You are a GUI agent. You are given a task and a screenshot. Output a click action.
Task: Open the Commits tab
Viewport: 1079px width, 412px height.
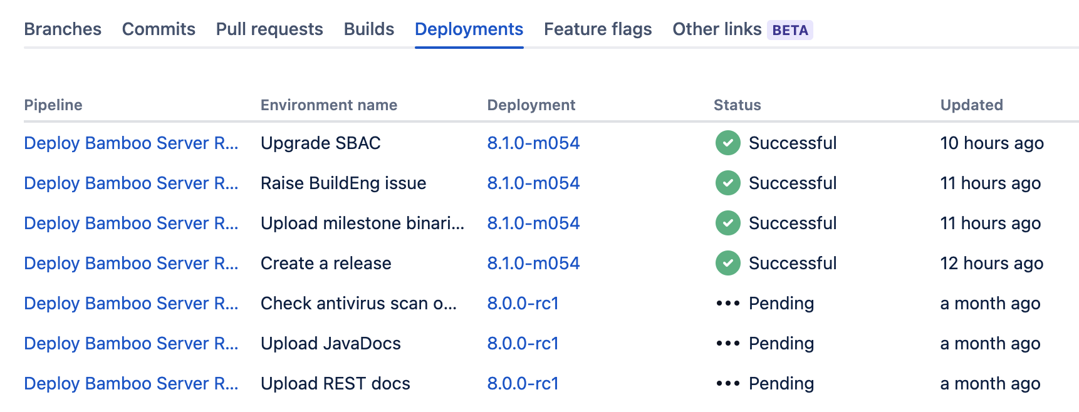click(159, 29)
